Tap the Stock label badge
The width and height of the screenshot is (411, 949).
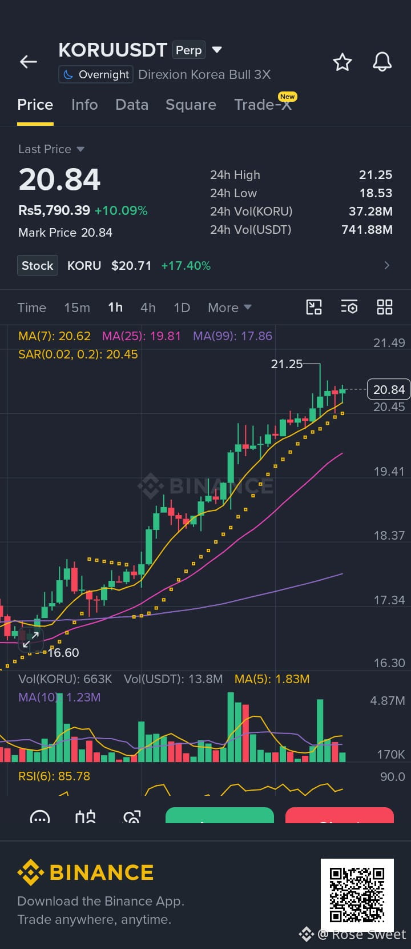(38, 265)
